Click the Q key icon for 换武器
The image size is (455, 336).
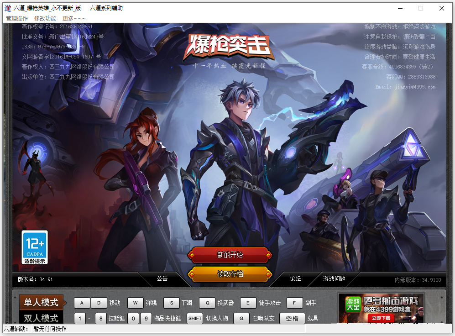coord(207,303)
